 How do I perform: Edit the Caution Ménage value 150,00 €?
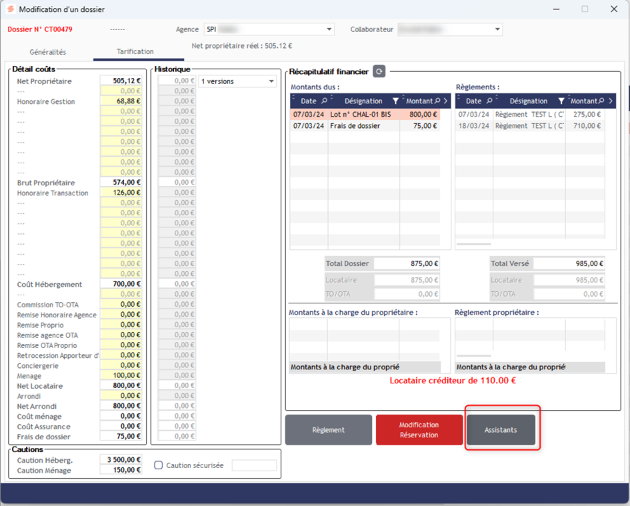tap(121, 470)
